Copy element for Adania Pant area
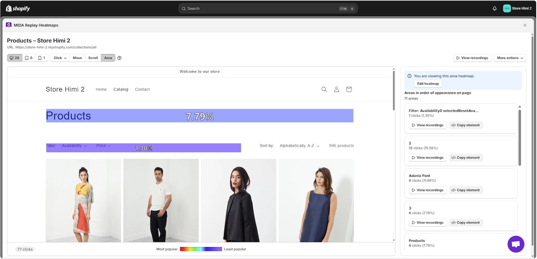 [x=466, y=190]
